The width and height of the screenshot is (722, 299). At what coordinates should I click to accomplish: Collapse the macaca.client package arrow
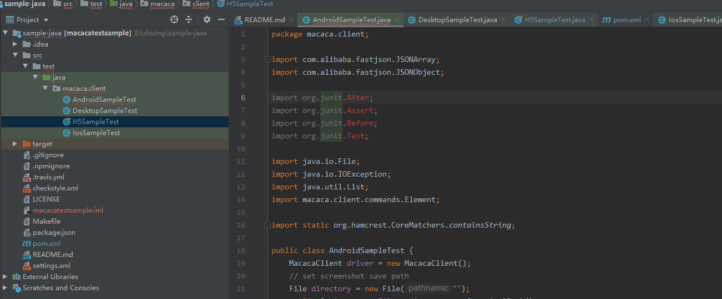click(46, 89)
